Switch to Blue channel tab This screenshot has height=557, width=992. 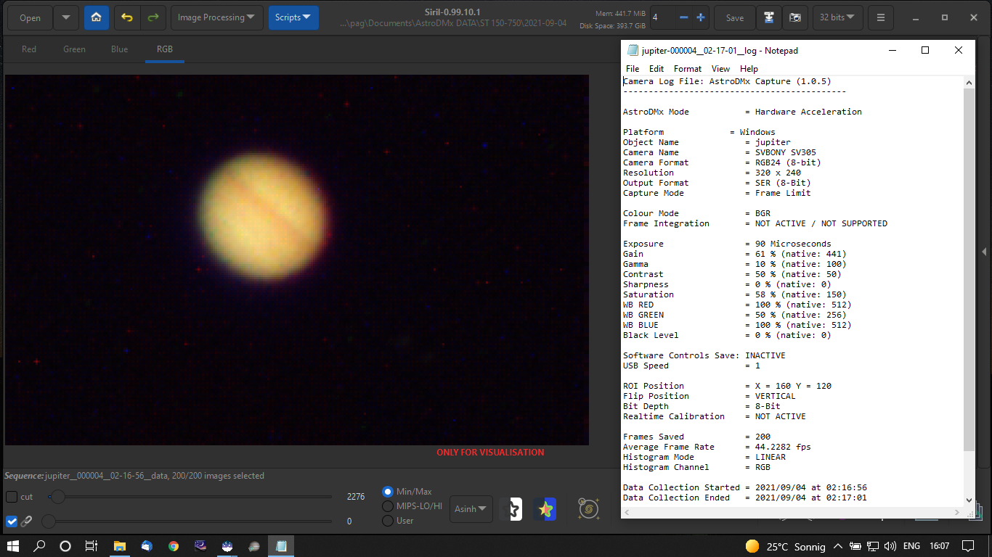point(120,49)
